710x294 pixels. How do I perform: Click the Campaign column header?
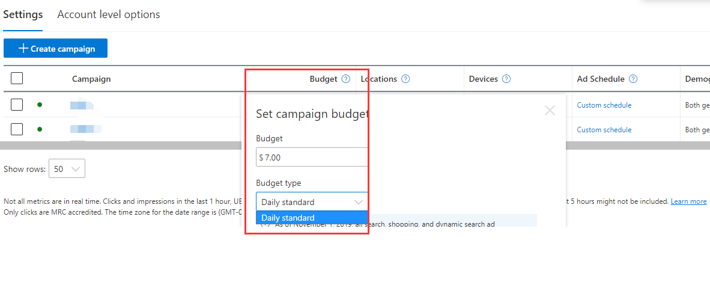[x=91, y=79]
